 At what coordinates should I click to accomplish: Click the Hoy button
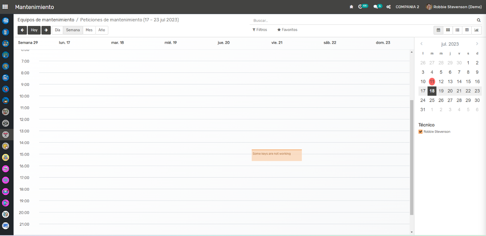coord(34,30)
